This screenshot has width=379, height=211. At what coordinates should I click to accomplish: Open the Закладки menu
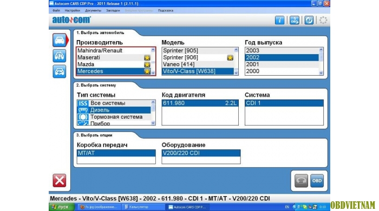click(x=113, y=11)
